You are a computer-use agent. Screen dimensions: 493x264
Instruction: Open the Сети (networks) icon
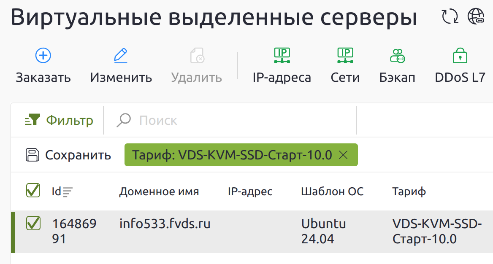click(x=345, y=56)
